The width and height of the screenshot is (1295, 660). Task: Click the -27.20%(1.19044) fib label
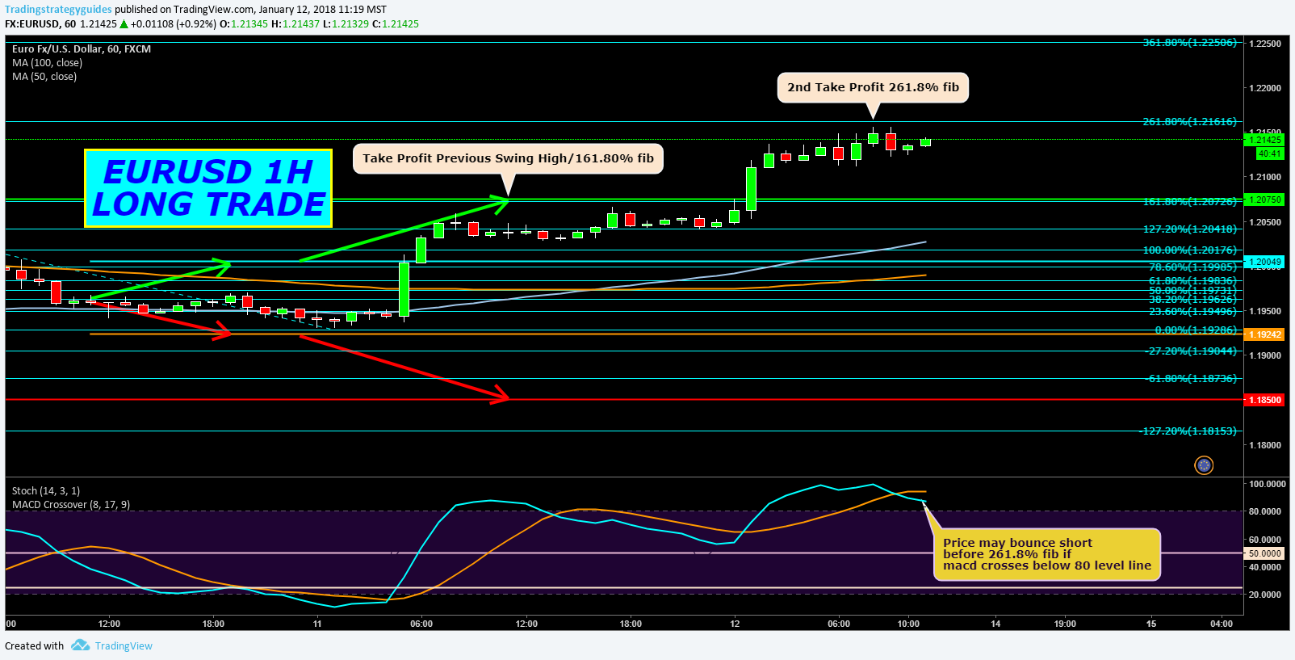1192,351
